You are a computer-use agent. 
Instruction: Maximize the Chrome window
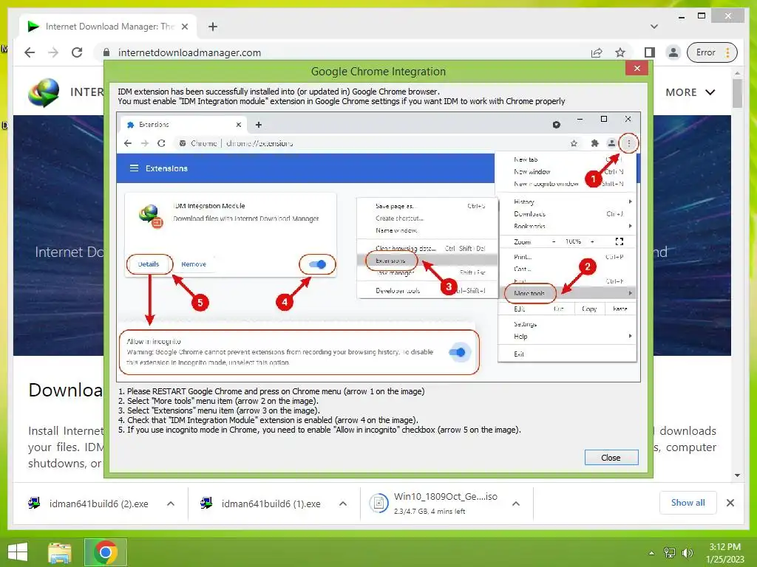click(702, 16)
